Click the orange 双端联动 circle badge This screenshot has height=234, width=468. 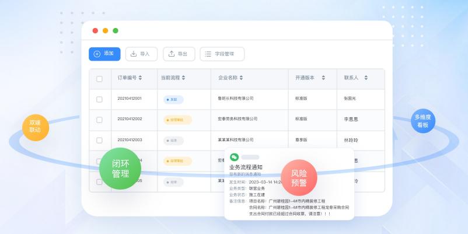pos(36,126)
